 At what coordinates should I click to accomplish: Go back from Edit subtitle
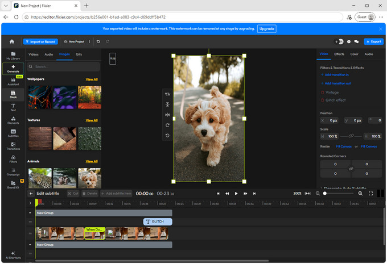click(31, 194)
